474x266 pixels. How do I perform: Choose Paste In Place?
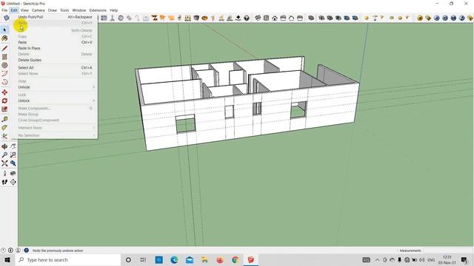54,48
